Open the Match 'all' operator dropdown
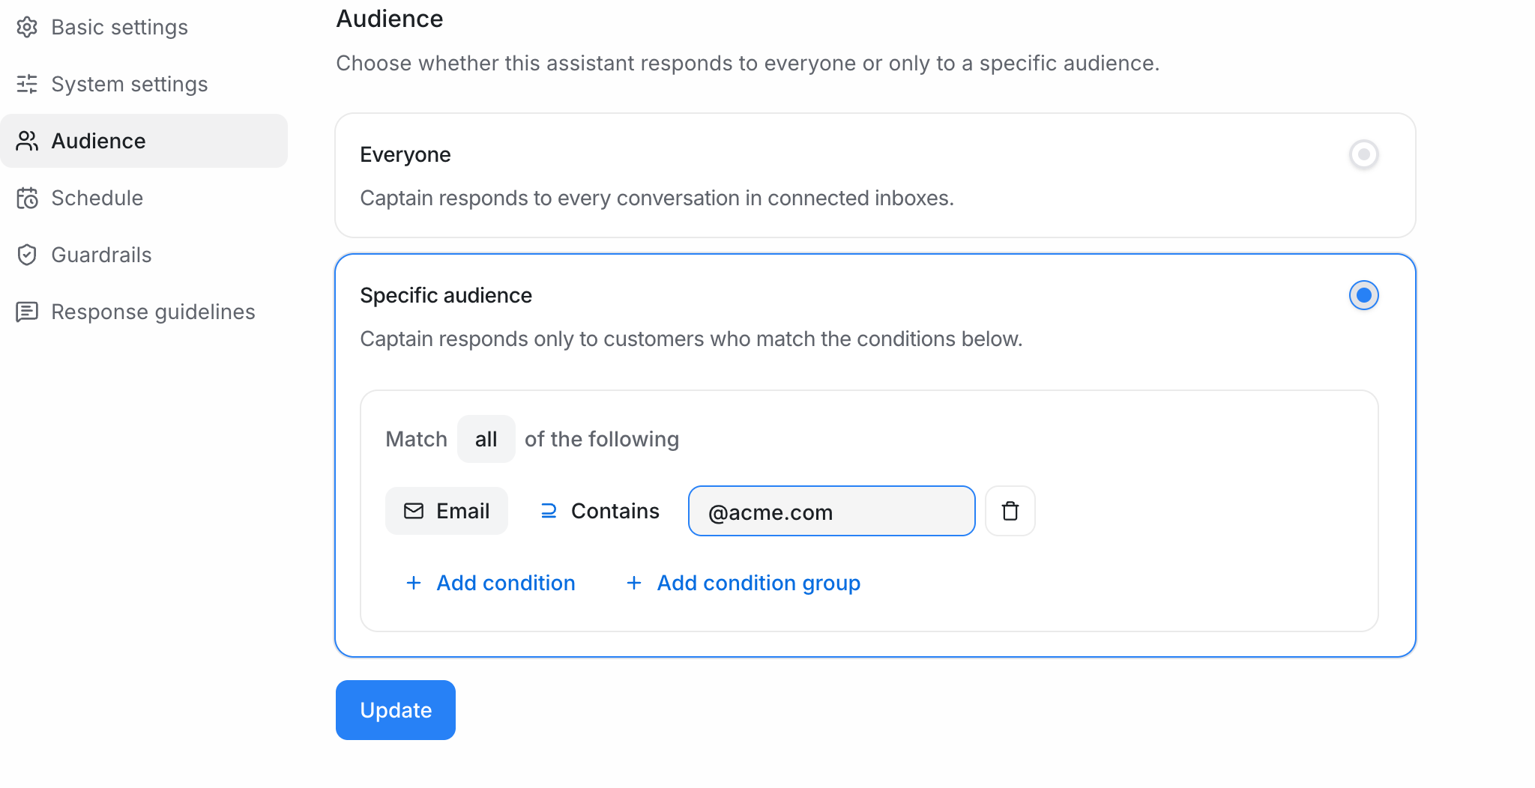The width and height of the screenshot is (1535, 788). [486, 439]
